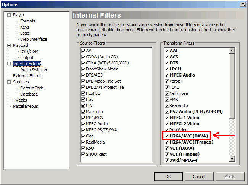Open the Tweaks page
Image resolution: width=248 pixels, height=185 pixels.
20,100
